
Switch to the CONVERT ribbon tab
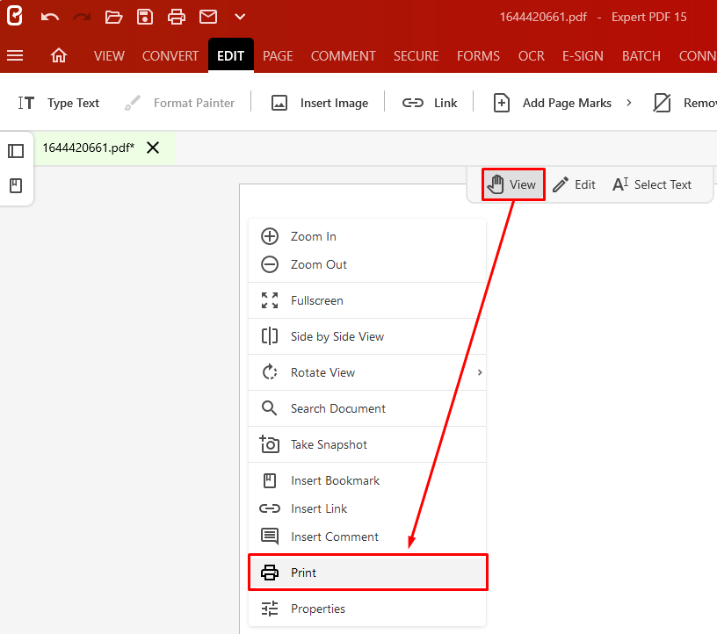[170, 55]
